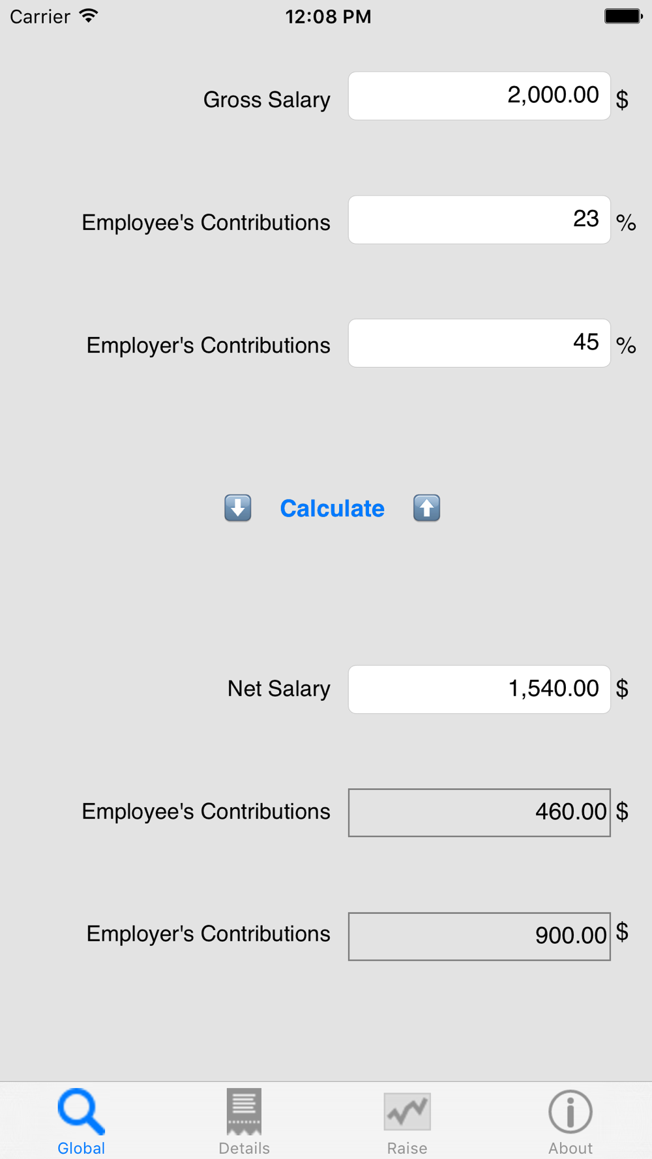Screen dimensions: 652x1159
Task: Click the Calculate button
Action: [332, 508]
